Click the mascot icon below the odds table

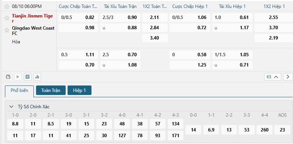(8, 77)
